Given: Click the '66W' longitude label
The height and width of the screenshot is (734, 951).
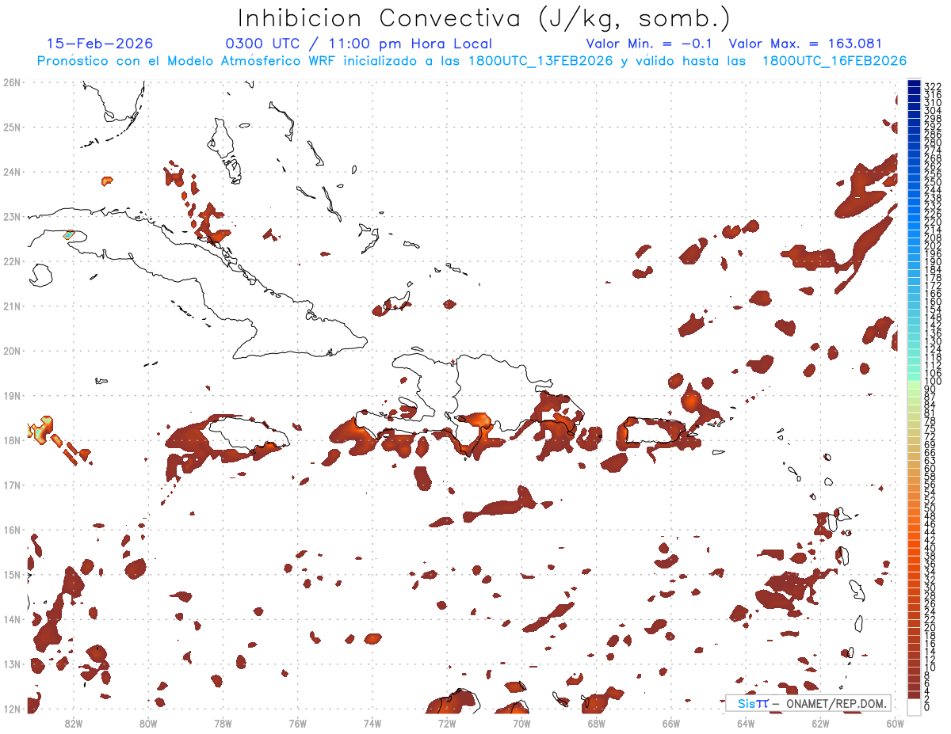Looking at the screenshot, I should coord(671,723).
